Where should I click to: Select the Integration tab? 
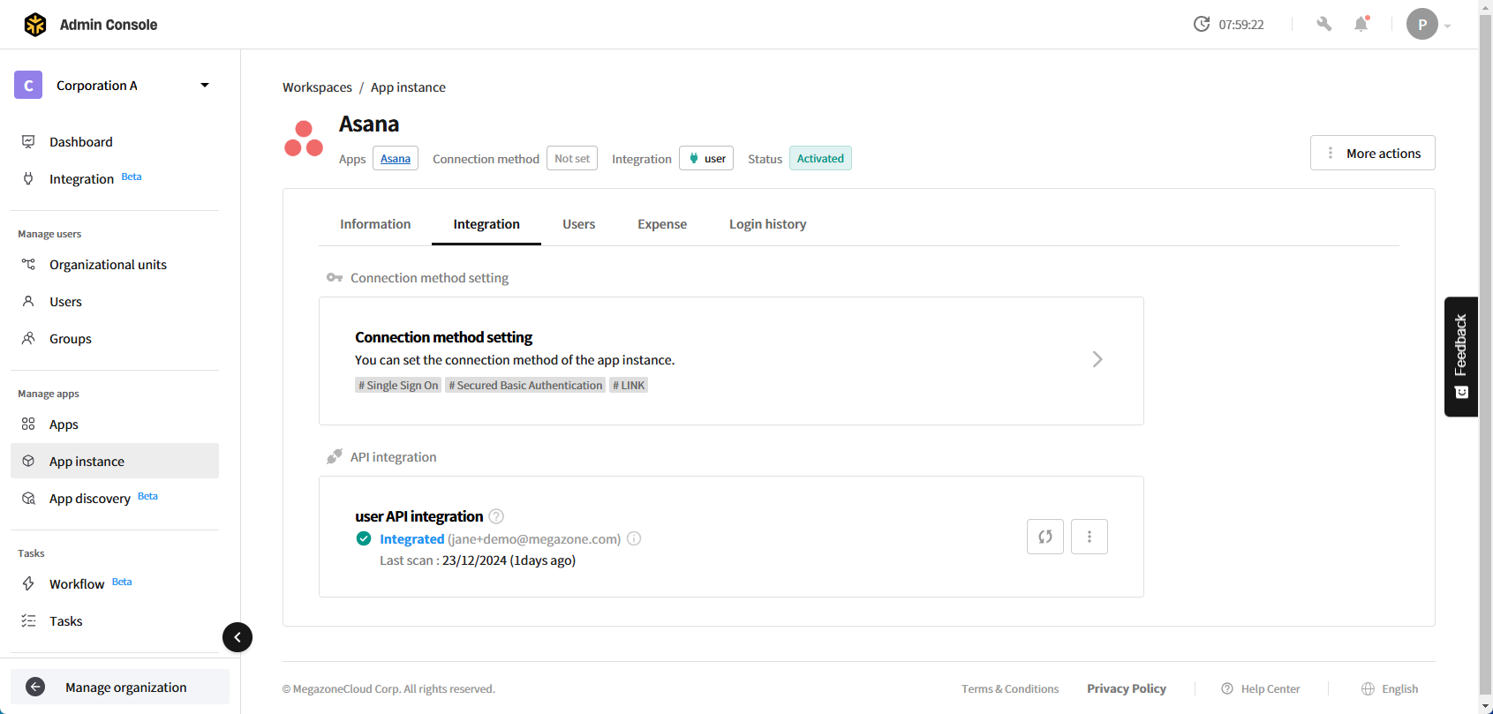pyautogui.click(x=486, y=224)
